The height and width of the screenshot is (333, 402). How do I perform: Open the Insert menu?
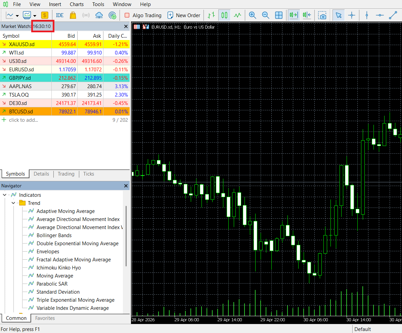(x=55, y=4)
